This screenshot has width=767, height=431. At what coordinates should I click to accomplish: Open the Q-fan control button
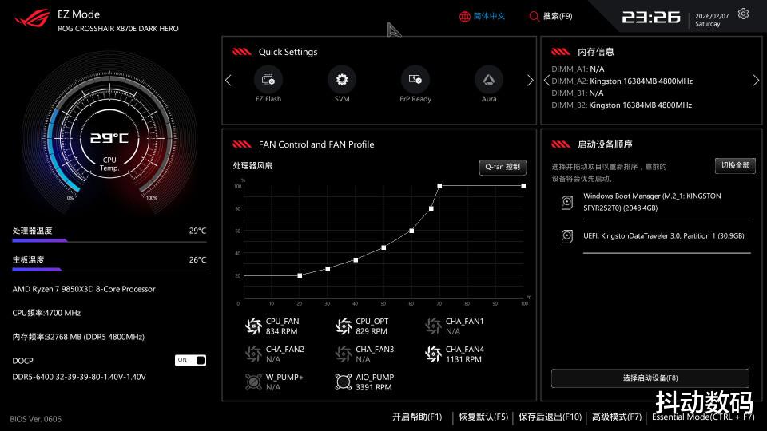coord(503,167)
